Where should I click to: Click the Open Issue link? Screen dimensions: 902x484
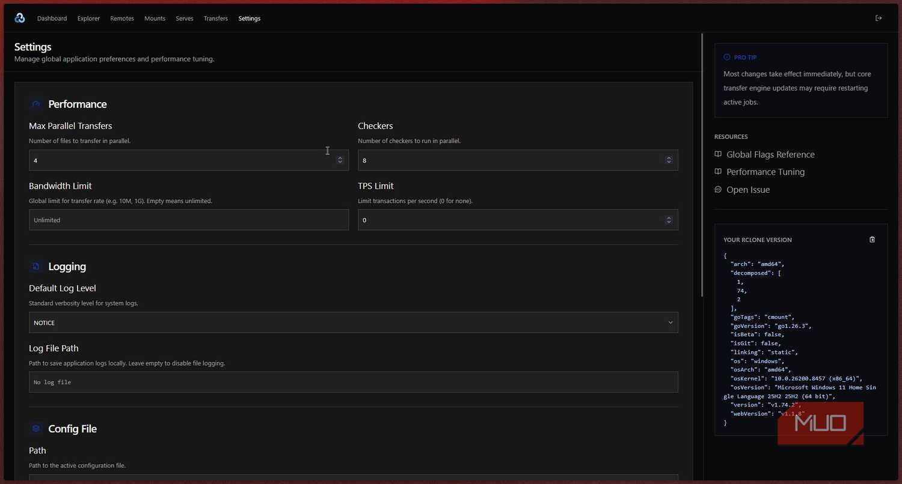[x=748, y=190]
